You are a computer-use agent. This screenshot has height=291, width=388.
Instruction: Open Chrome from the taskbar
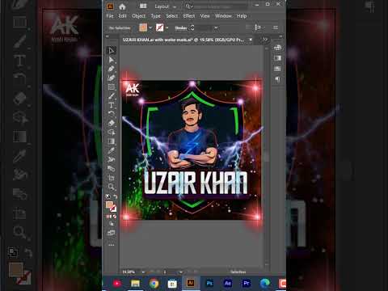(154, 284)
